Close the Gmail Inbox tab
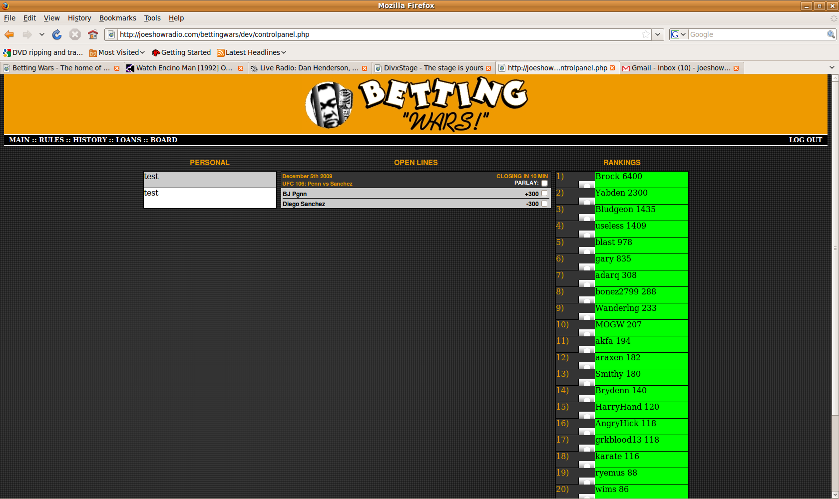The image size is (839, 499). [x=736, y=68]
